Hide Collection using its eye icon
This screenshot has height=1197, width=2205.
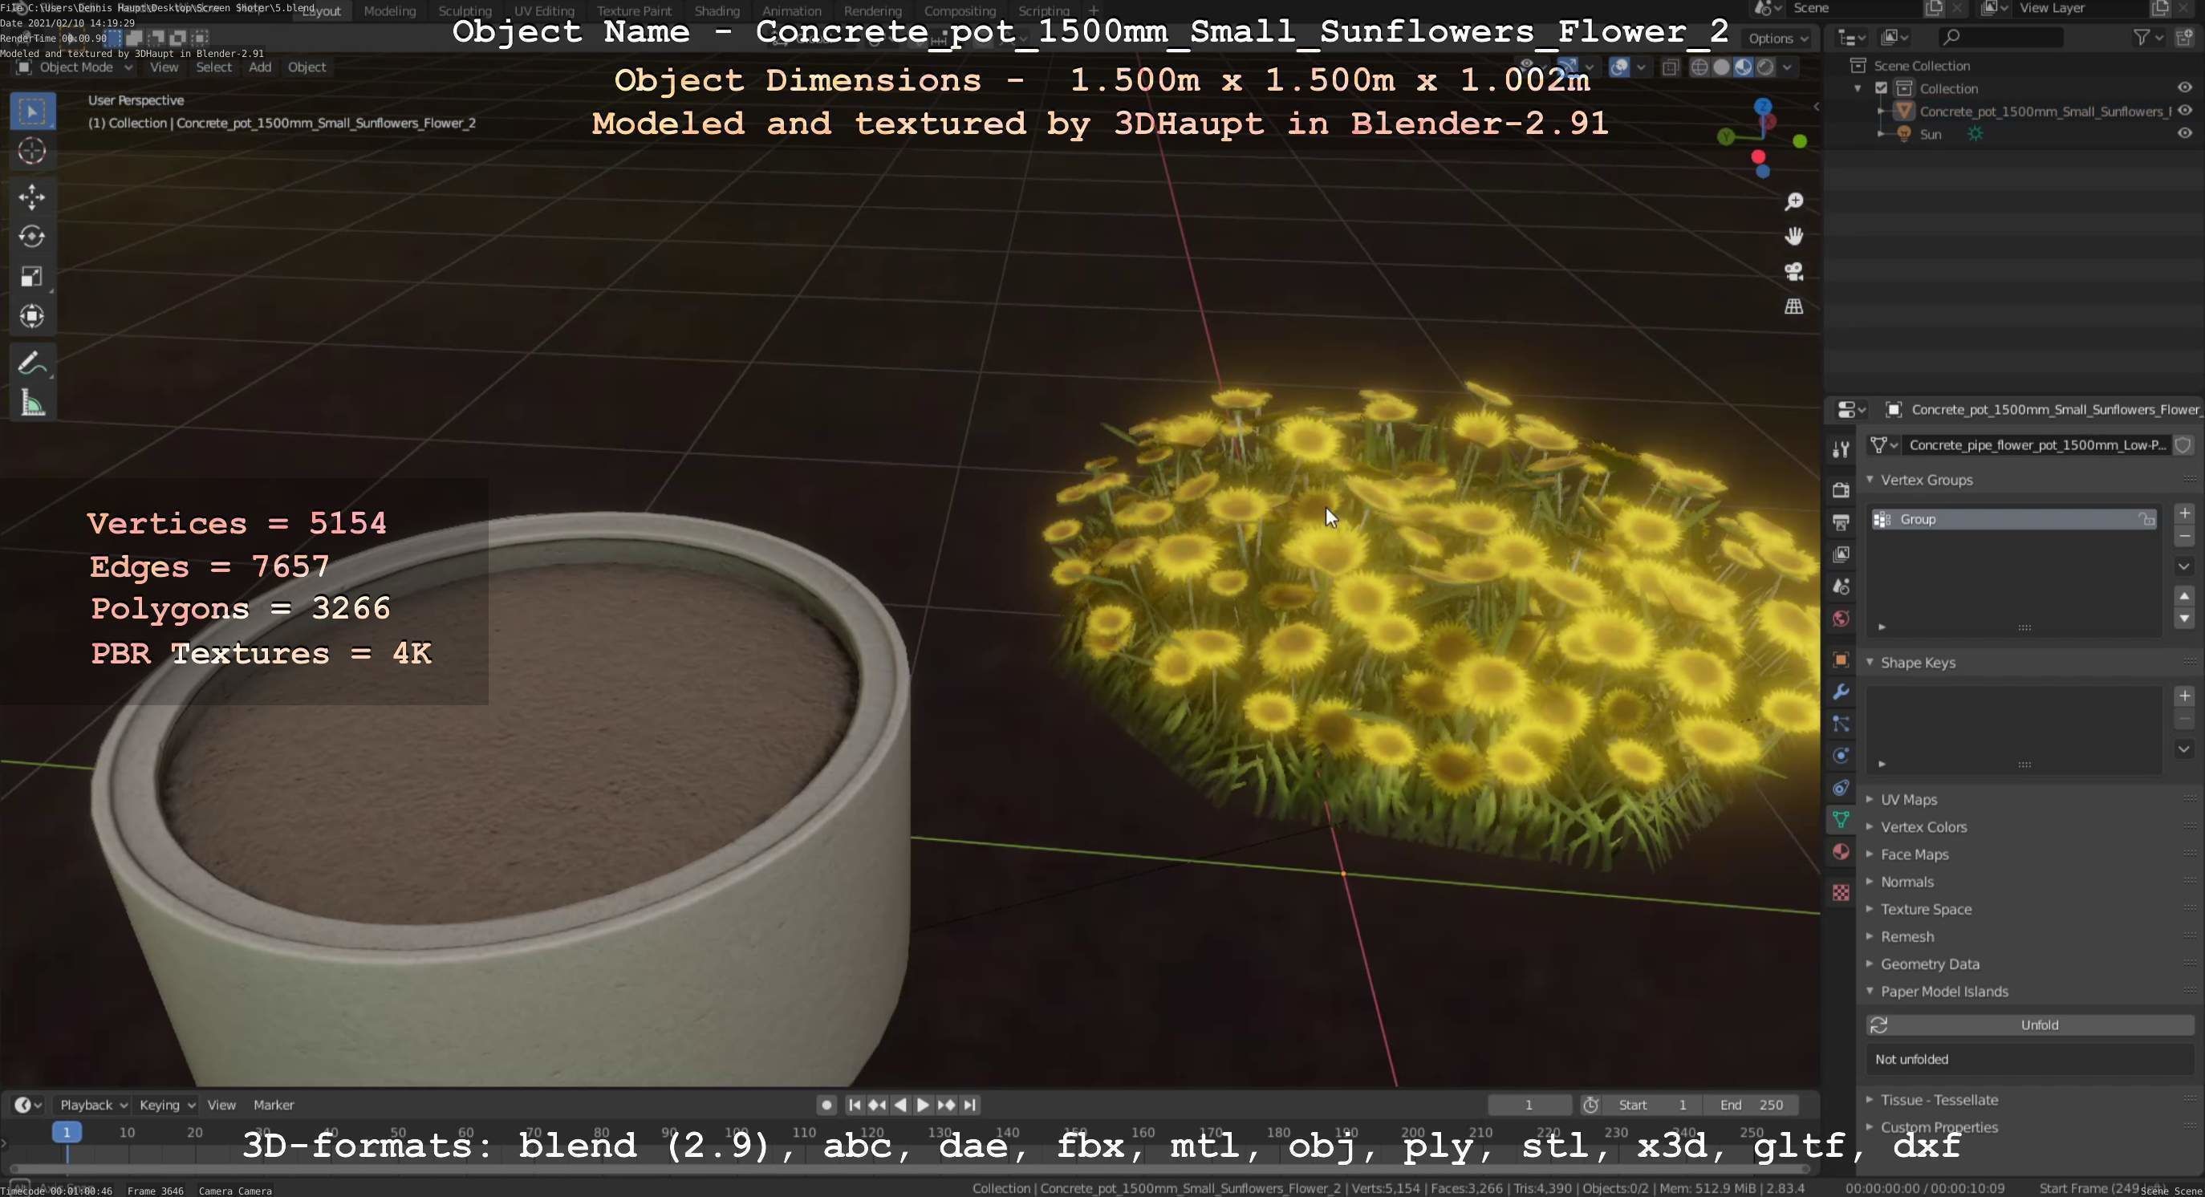[x=2184, y=87]
